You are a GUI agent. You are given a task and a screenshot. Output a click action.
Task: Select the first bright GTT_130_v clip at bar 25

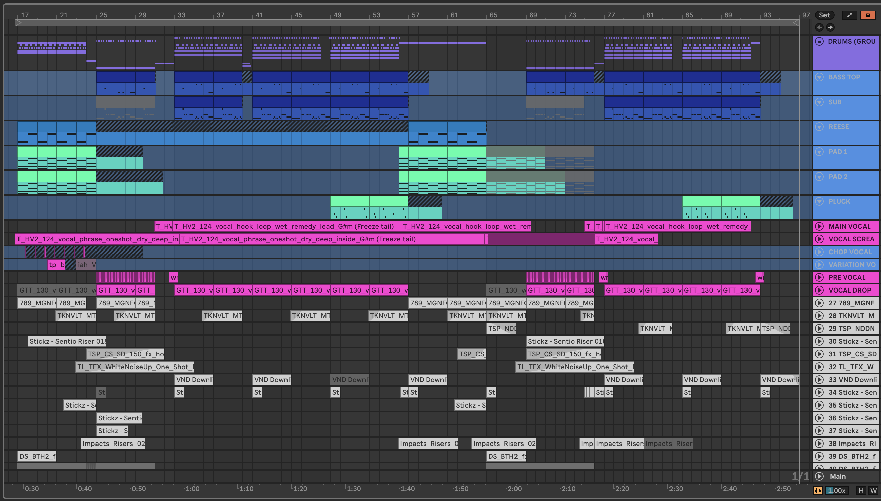116,290
